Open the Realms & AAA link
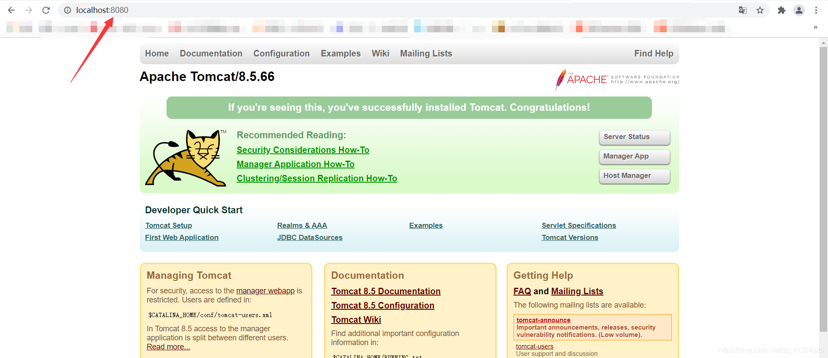Screen dimensions: 828x358 (302, 225)
